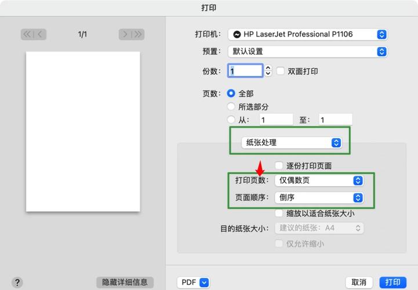
Task: Go to the next preview page
Action: point(125,34)
